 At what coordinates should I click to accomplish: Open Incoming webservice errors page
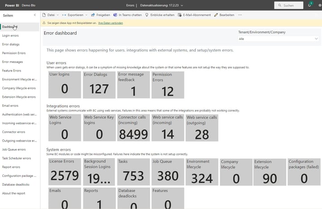pos(19,123)
